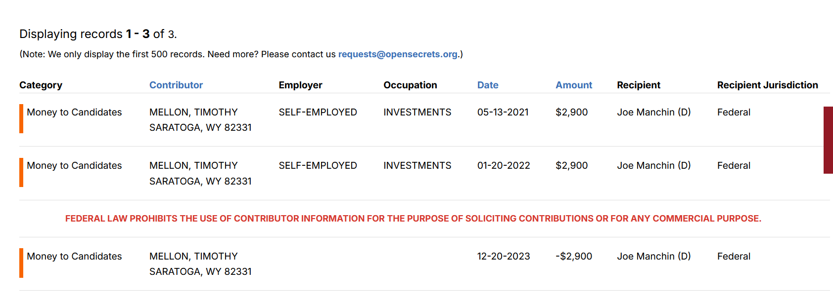
Task: Click the -$2,900 refund amount
Action: [574, 256]
